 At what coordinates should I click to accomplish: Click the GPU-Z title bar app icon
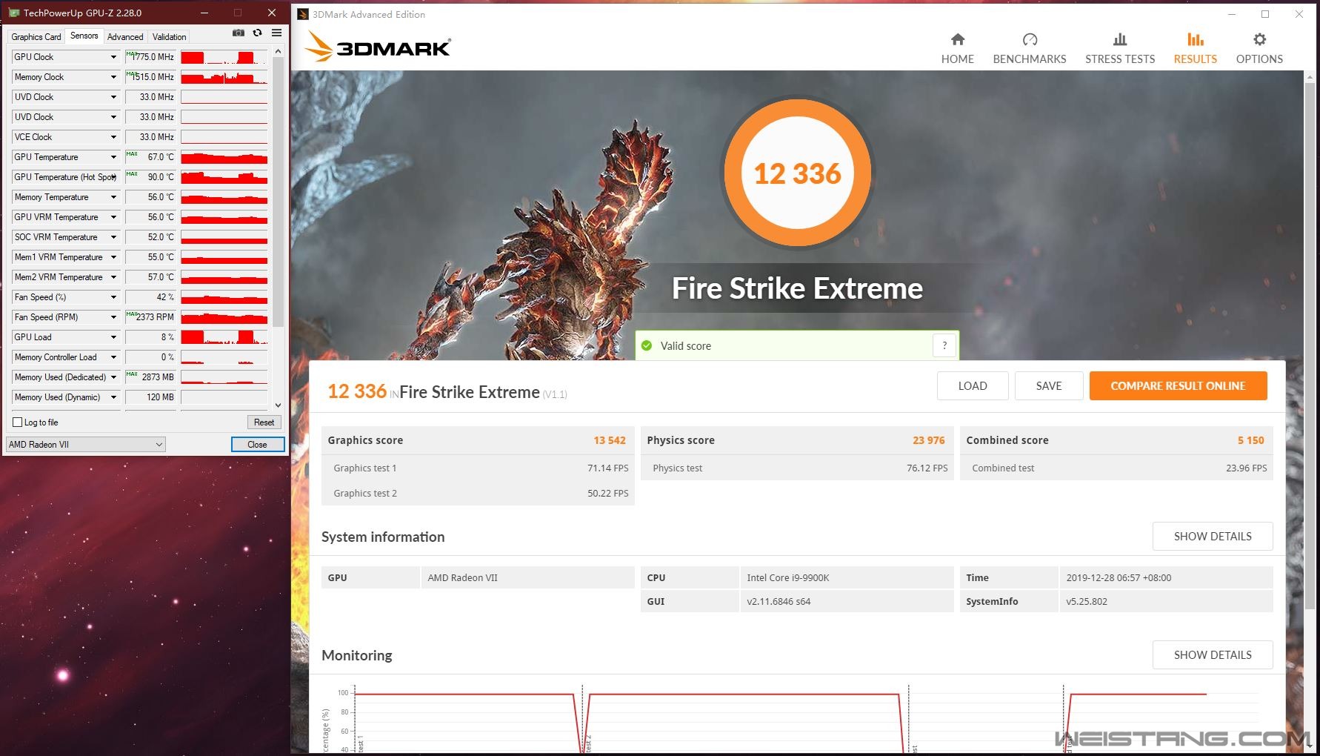[13, 13]
